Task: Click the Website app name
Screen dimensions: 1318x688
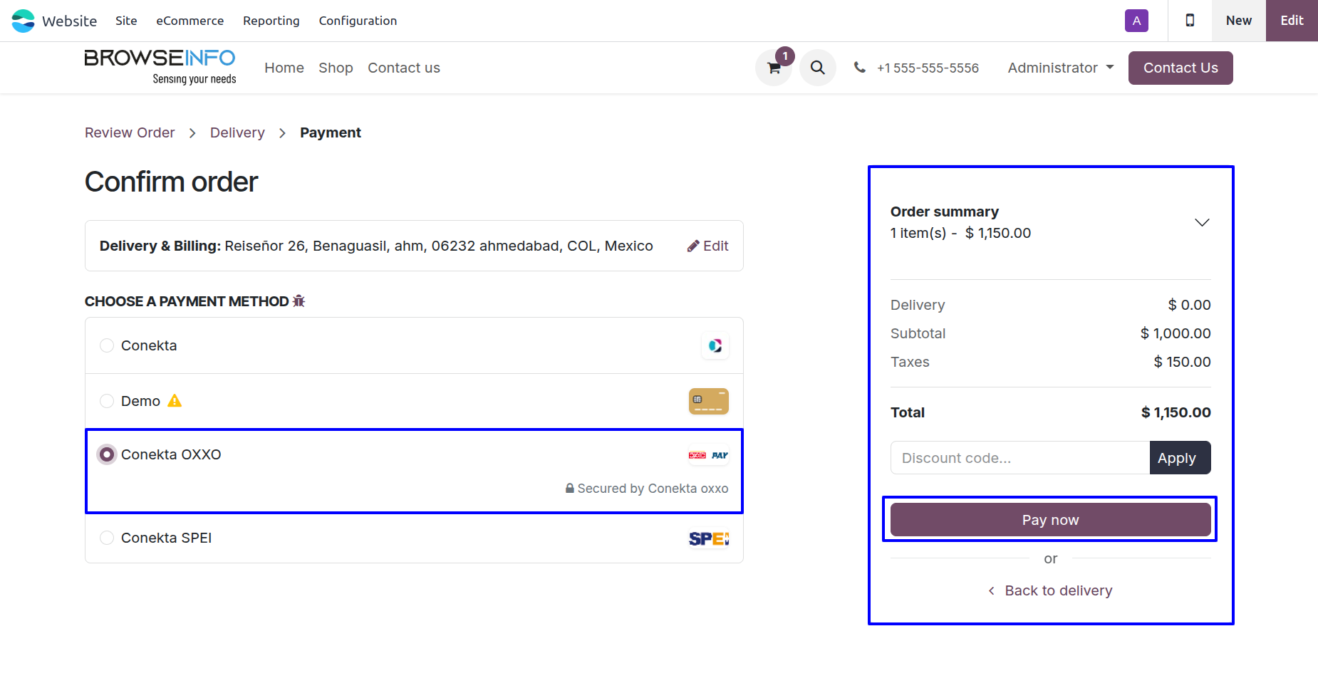Action: tap(69, 21)
